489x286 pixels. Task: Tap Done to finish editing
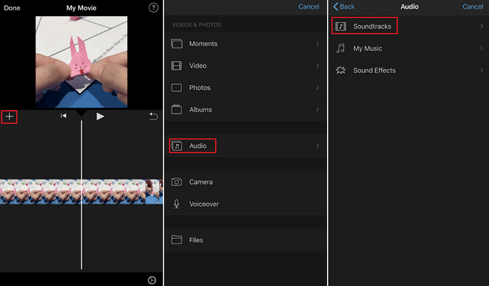coord(11,8)
